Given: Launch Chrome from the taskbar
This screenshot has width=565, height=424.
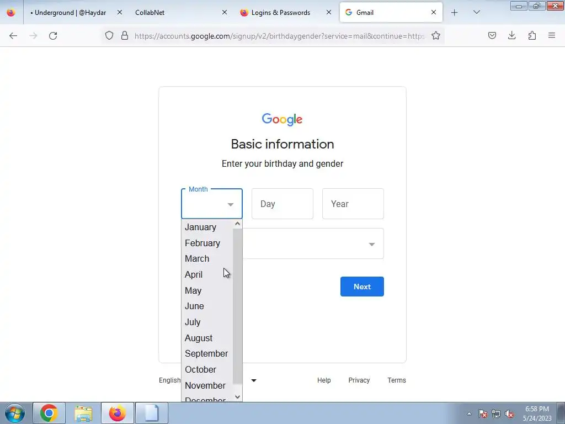Looking at the screenshot, I should click(x=49, y=413).
